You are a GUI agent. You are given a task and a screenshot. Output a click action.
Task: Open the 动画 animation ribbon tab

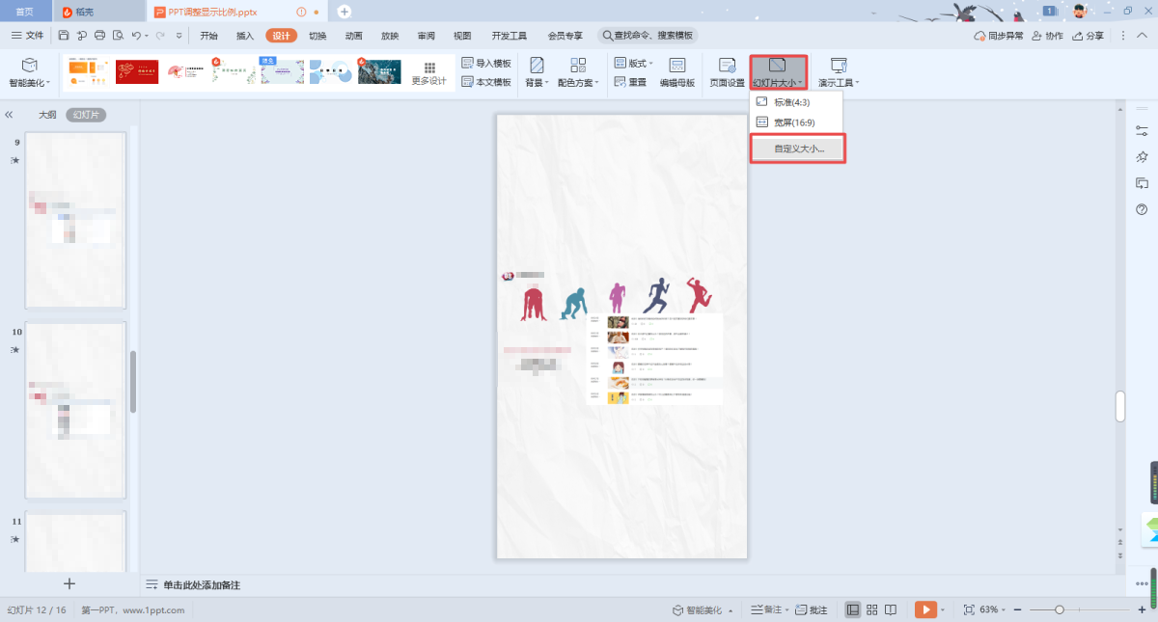click(353, 36)
